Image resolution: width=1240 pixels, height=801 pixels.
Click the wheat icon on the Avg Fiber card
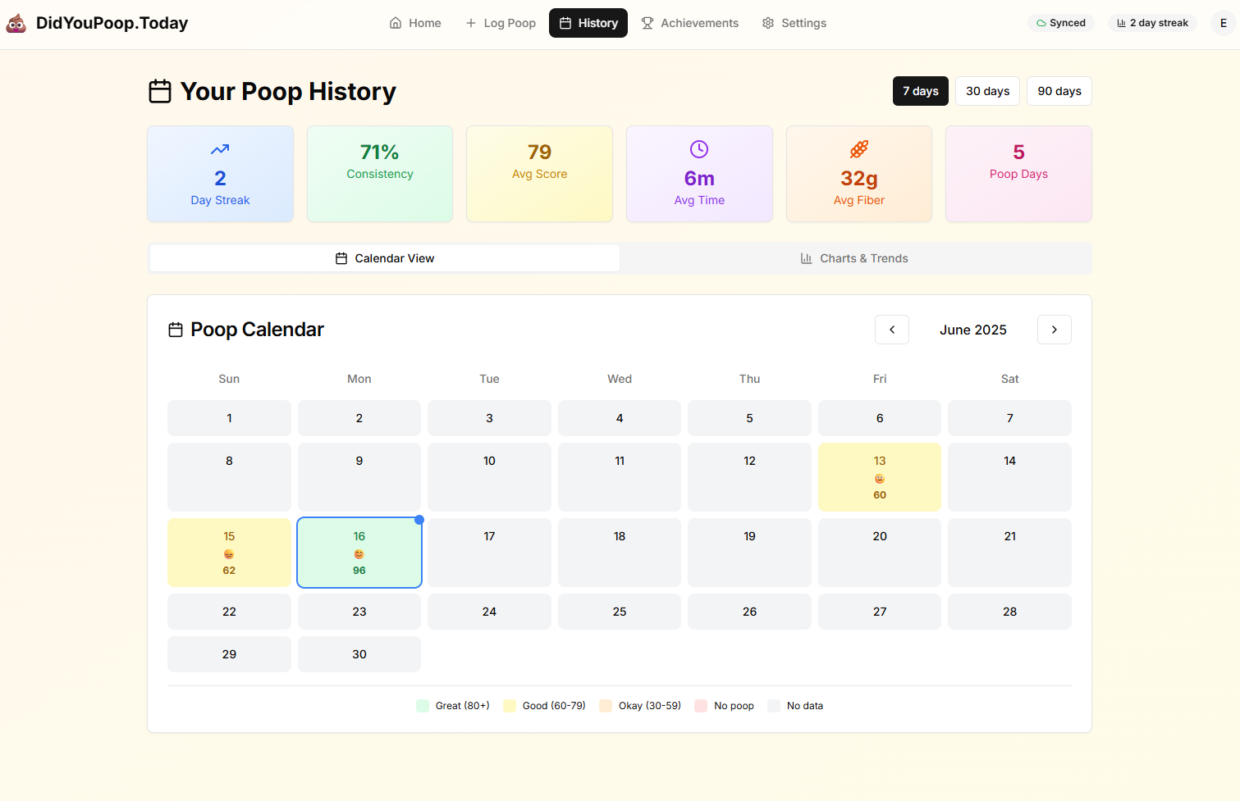coord(858,149)
